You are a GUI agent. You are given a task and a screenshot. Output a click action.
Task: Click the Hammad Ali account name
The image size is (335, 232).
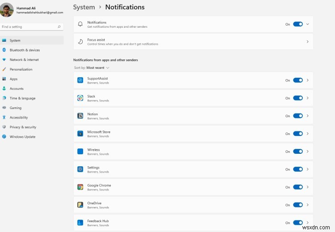pos(26,8)
